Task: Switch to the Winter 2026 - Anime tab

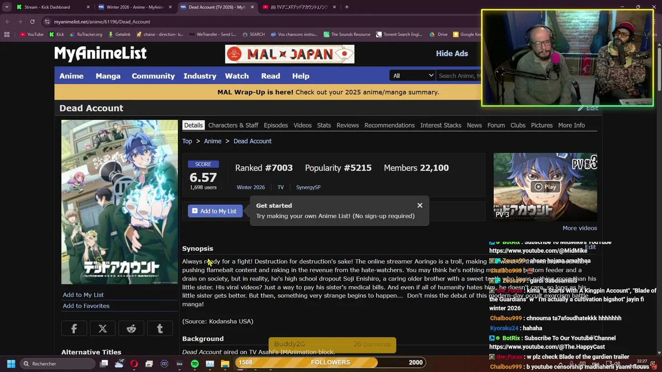Action: (x=134, y=7)
